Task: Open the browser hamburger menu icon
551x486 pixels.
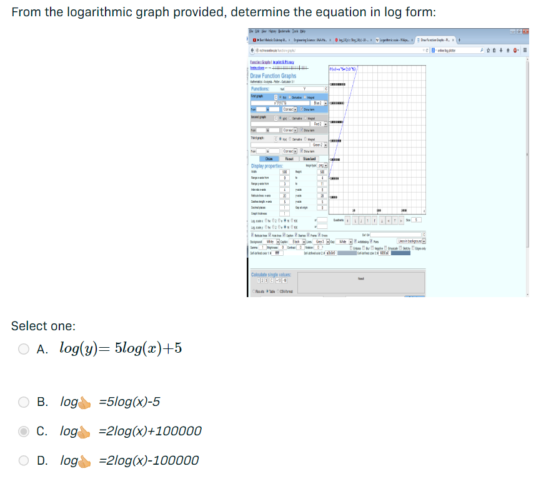Action: pos(525,51)
